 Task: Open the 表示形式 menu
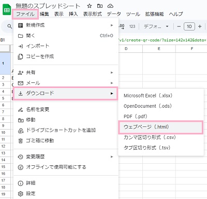(x=93, y=14)
